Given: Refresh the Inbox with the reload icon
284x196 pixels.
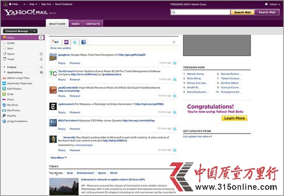Looking at the screenshot, I should pos(41,38).
